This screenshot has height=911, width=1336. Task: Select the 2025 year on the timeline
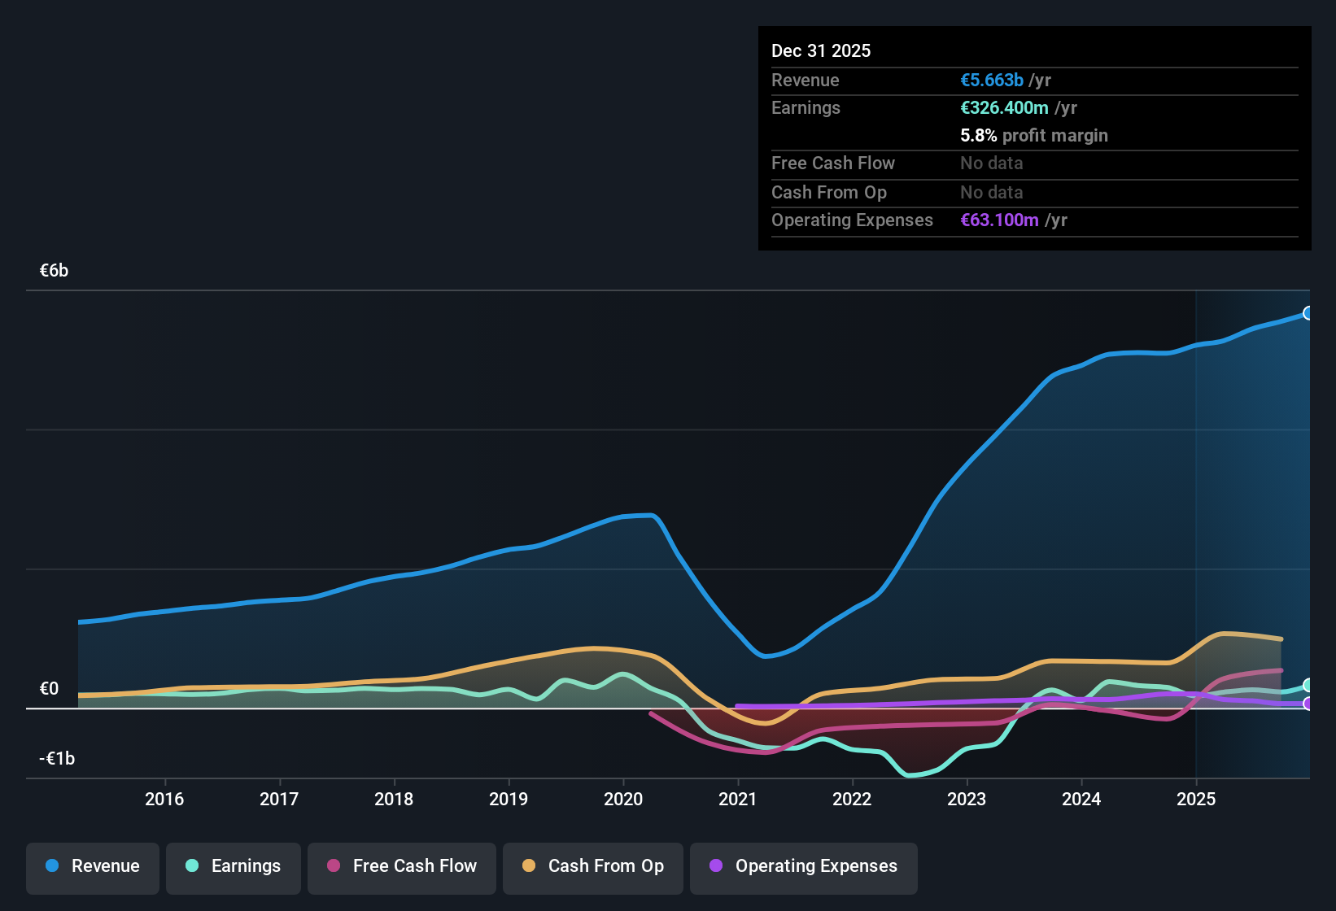[1196, 799]
